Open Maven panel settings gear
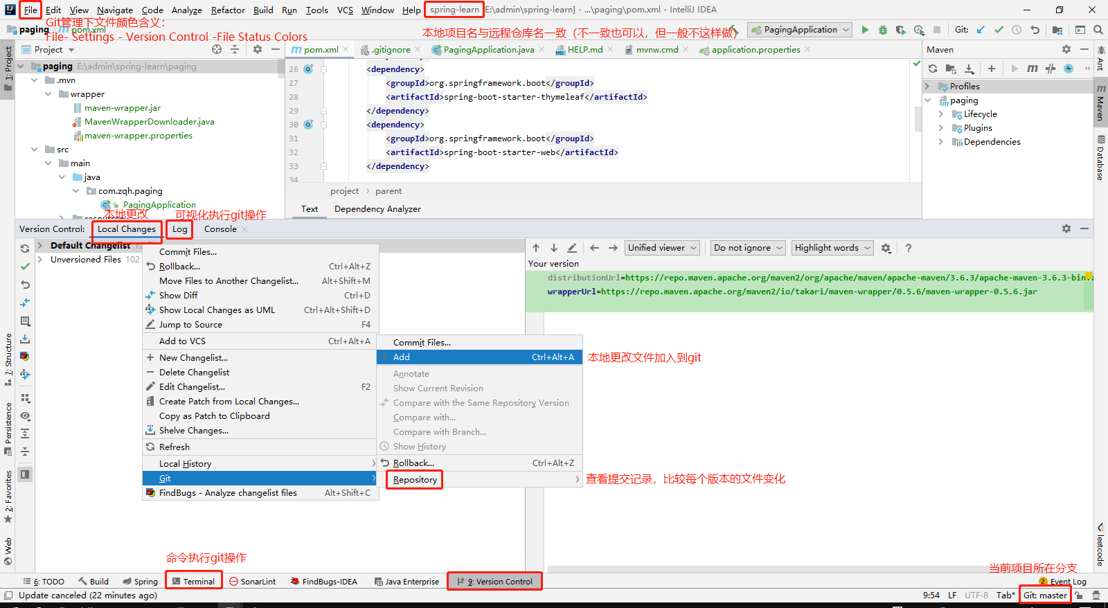 (x=1066, y=49)
